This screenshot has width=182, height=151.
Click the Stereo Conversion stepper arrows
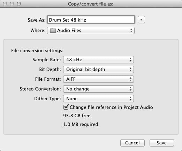click(131, 89)
